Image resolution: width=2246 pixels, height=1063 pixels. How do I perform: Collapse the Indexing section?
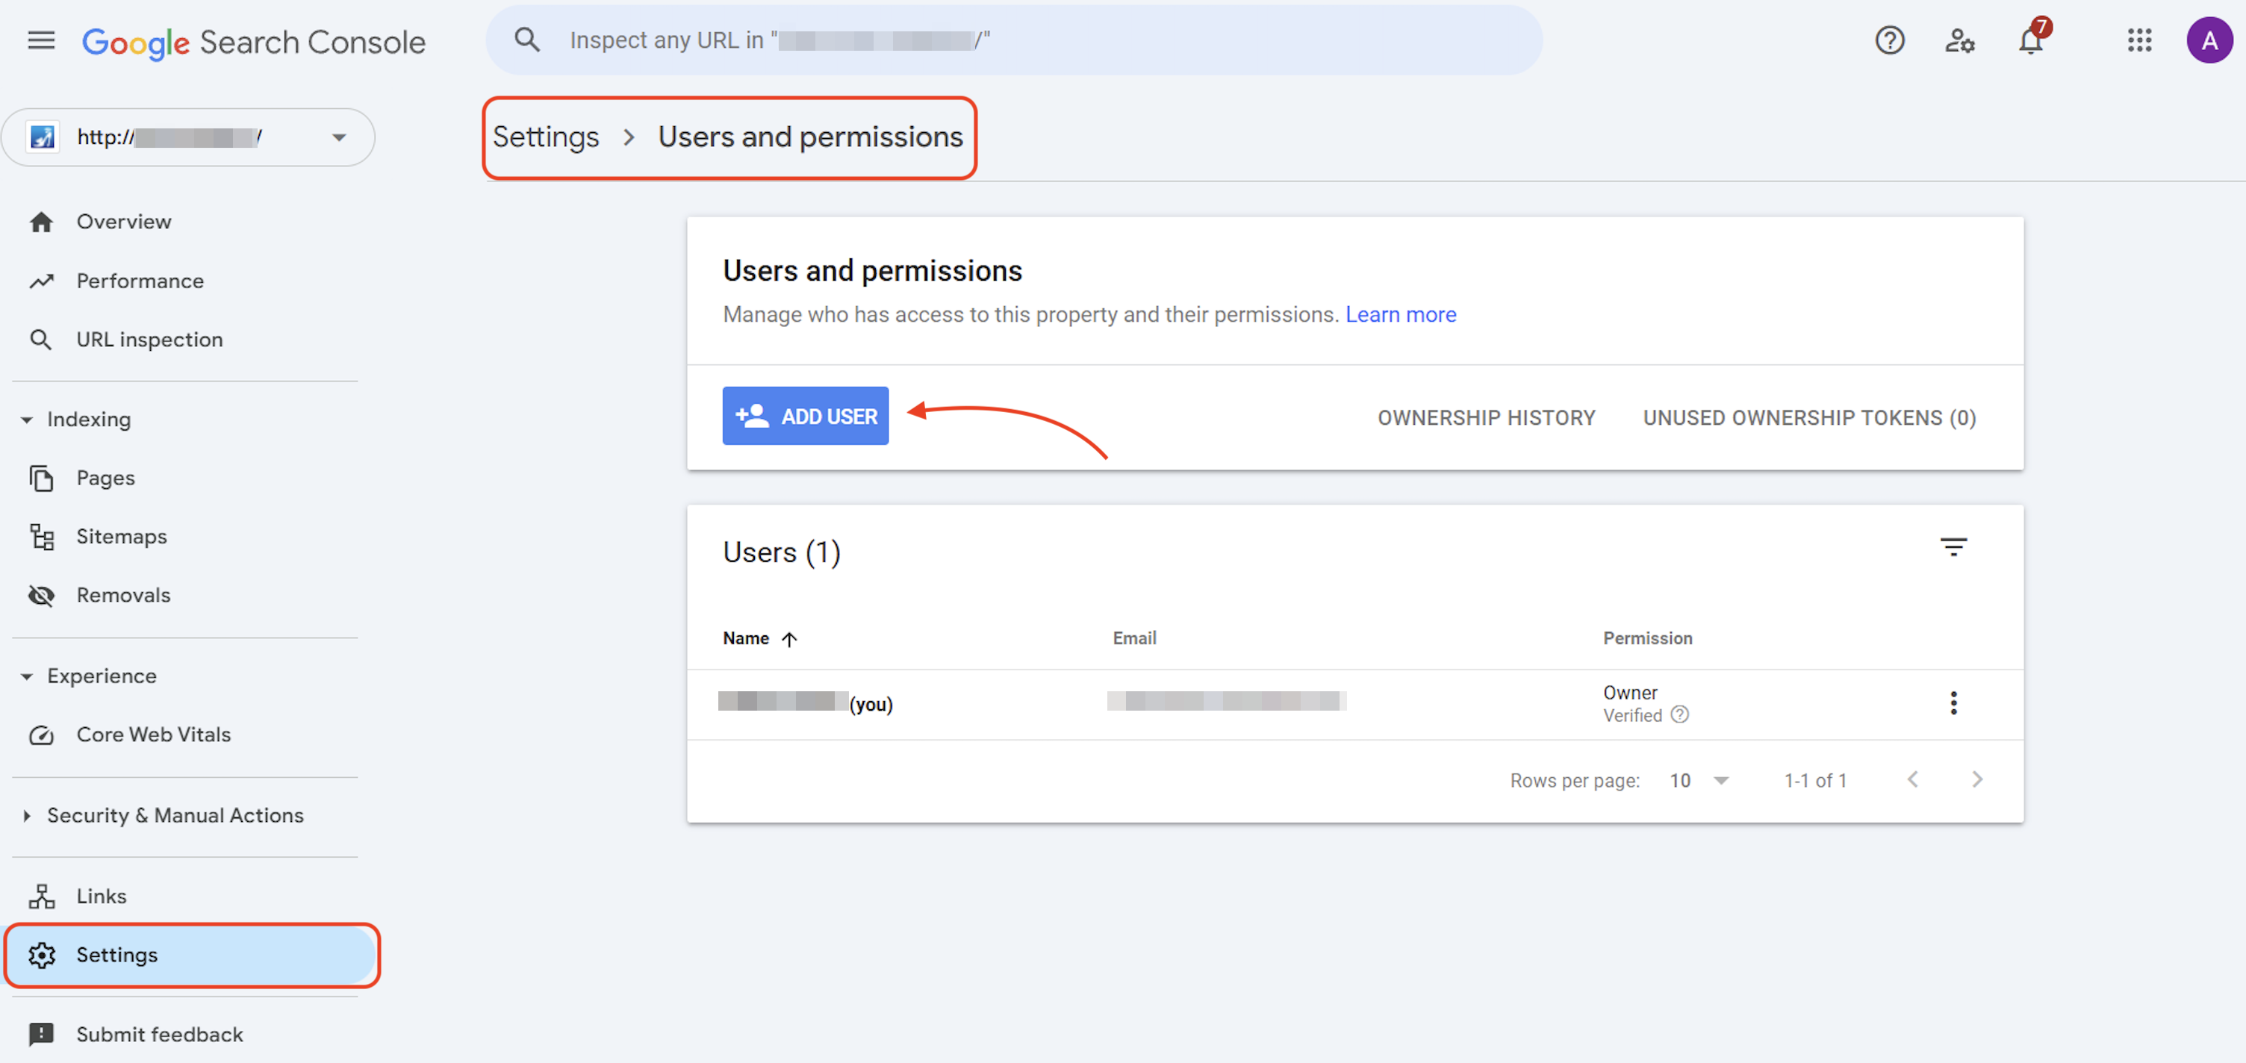[27, 419]
